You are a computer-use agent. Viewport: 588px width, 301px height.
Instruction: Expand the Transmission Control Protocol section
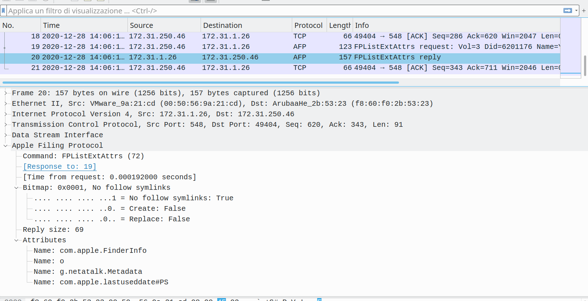pos(5,125)
